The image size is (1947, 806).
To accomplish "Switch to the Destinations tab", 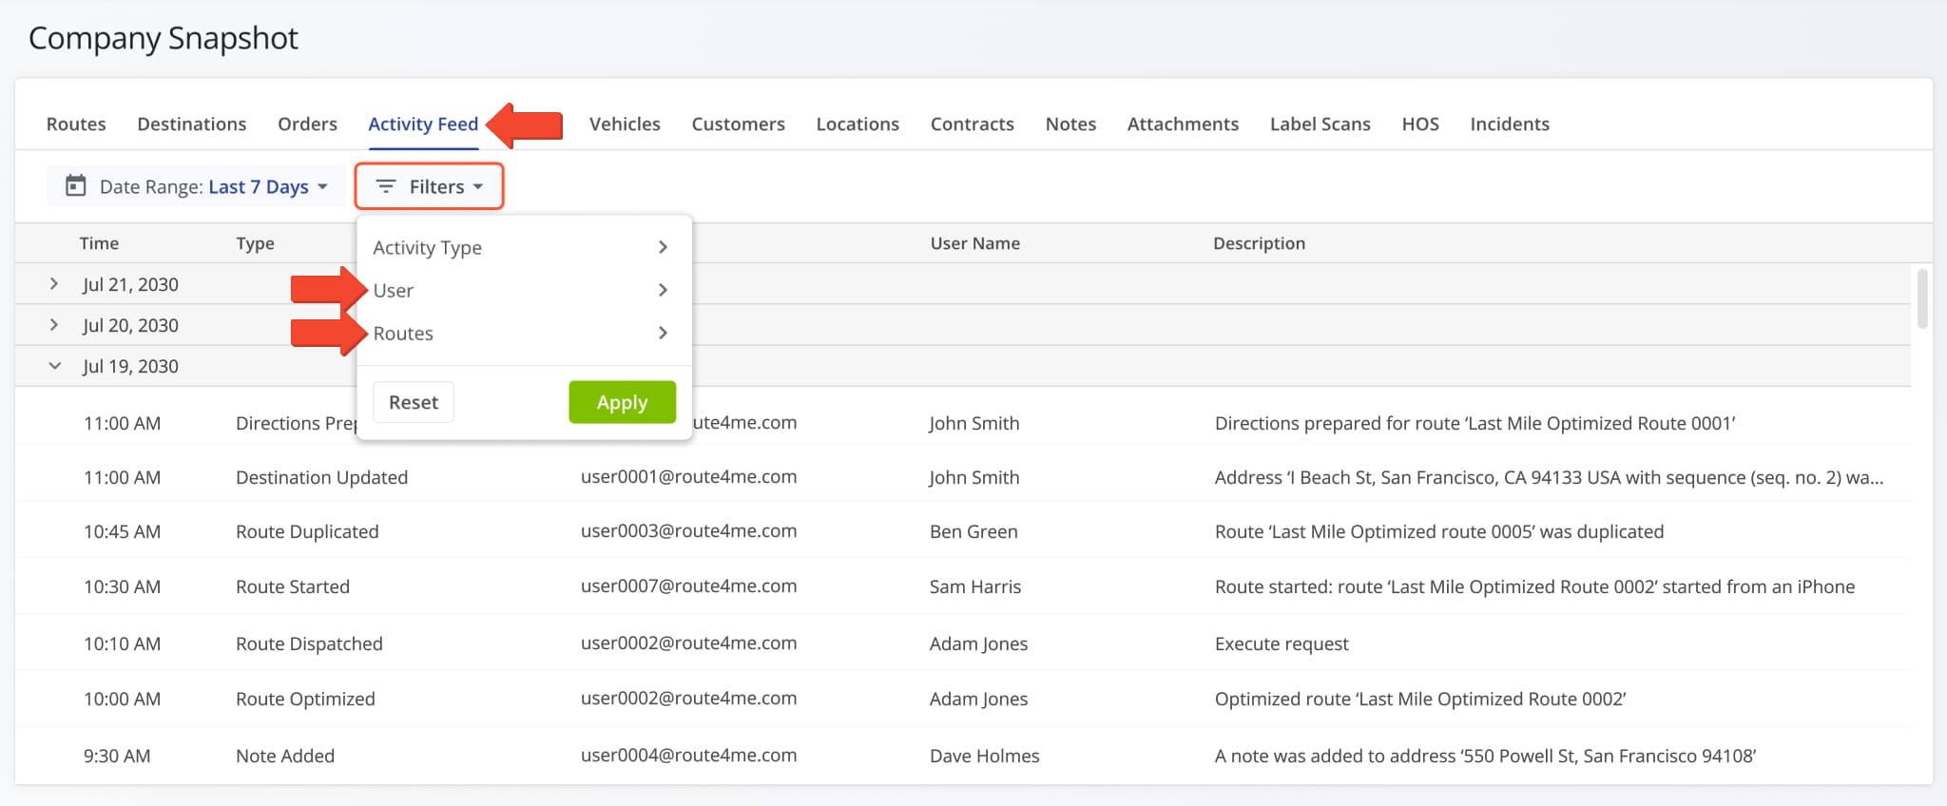I will click(x=192, y=124).
